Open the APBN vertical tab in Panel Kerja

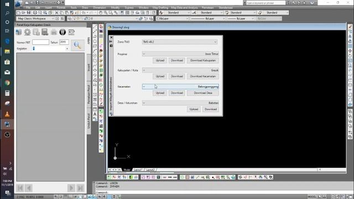point(88,40)
